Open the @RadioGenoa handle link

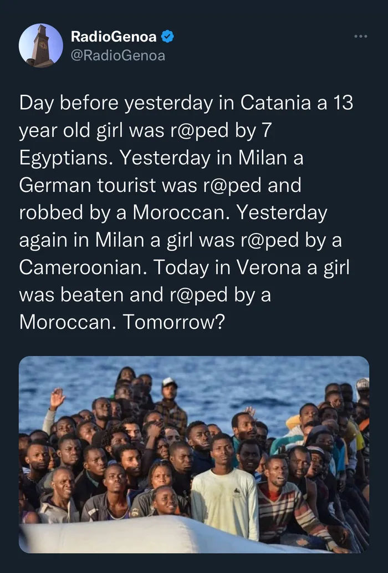[x=118, y=55]
